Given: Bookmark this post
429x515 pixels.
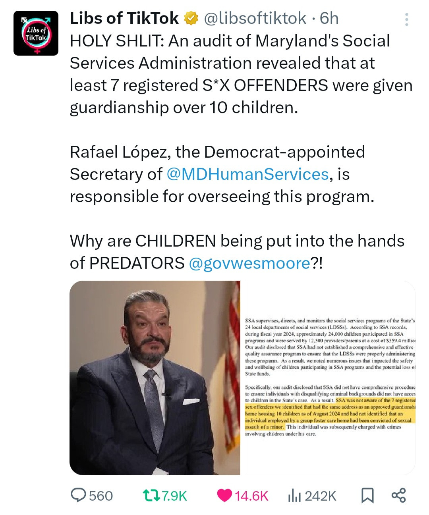Looking at the screenshot, I should point(367,496).
